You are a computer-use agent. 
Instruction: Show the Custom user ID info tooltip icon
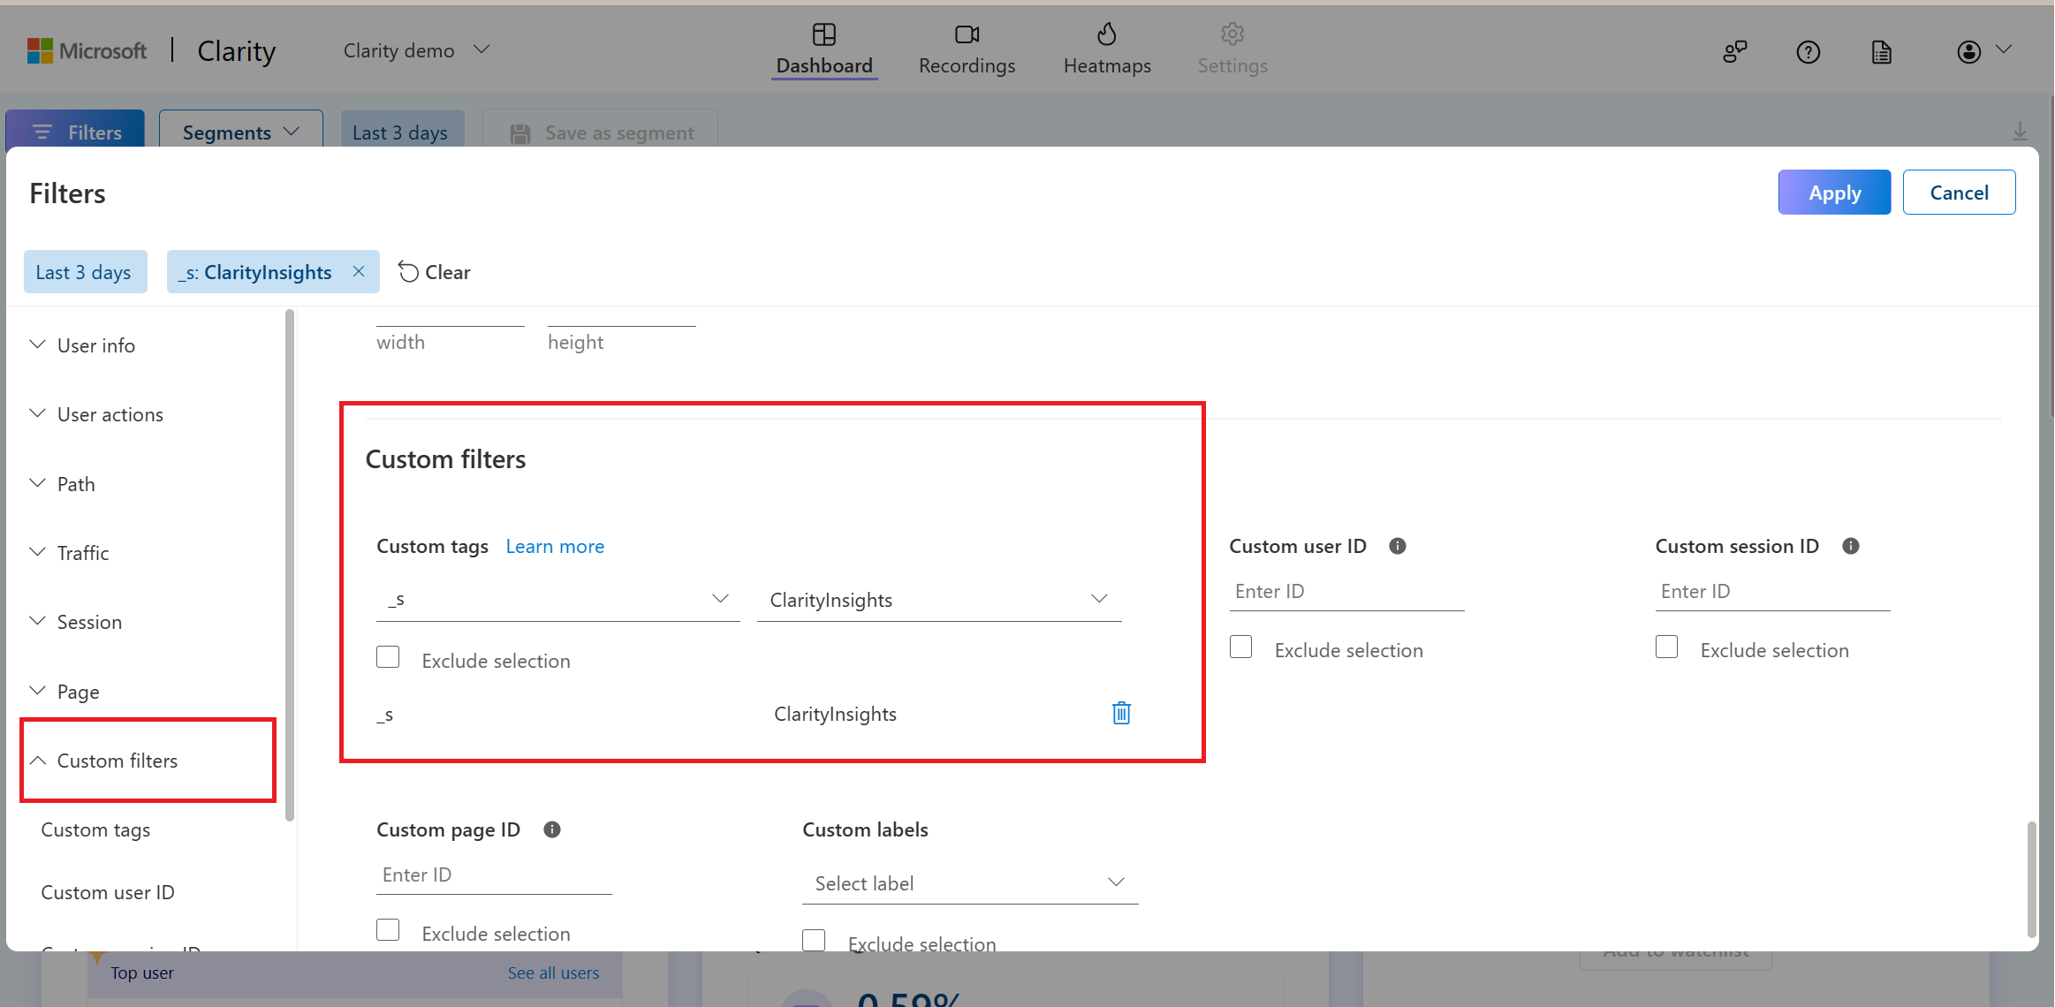coord(1397,546)
